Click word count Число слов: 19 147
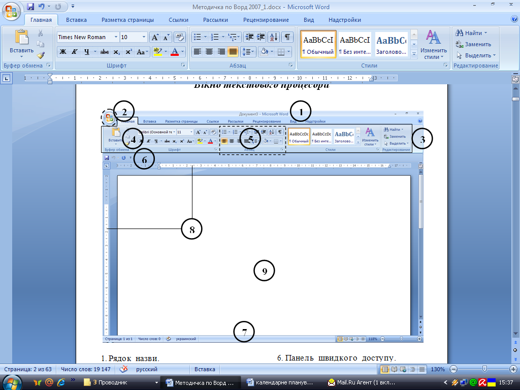The image size is (520, 390). [x=85, y=369]
